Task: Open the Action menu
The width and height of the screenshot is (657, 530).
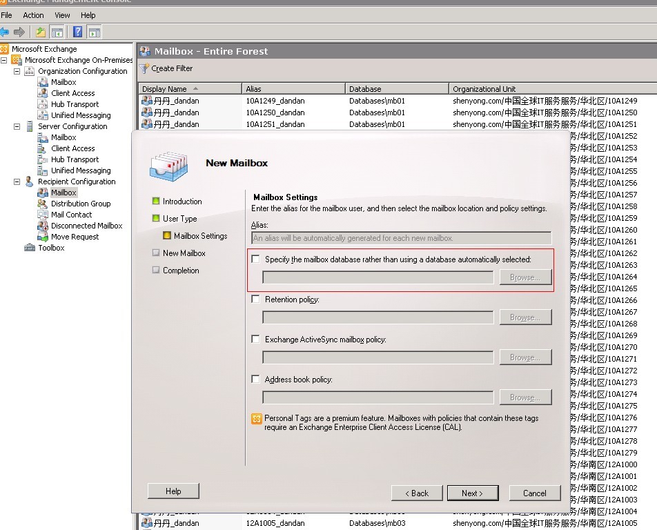Action: coord(33,15)
